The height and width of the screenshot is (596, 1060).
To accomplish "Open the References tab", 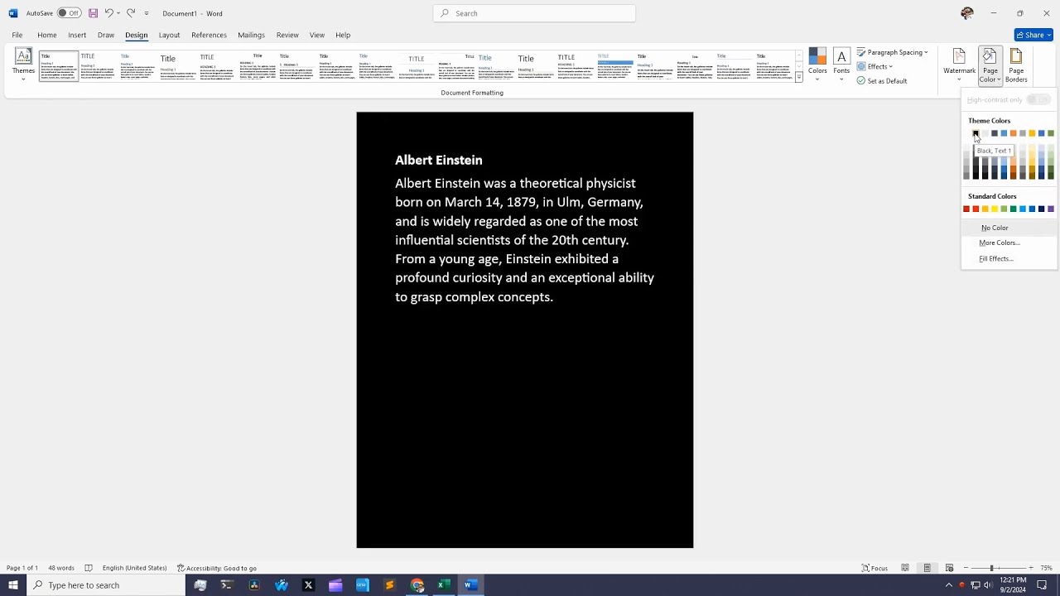I will [209, 35].
